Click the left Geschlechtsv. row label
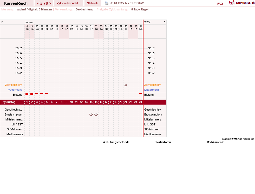Image resolution: width=255 pixels, height=194 pixels. [x=13, y=110]
